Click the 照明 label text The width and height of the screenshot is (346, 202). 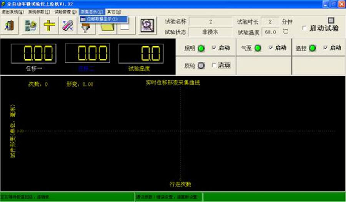(x=190, y=48)
